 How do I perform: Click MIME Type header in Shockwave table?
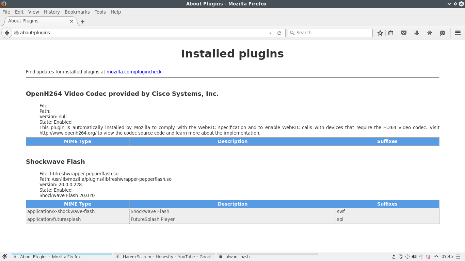78,204
